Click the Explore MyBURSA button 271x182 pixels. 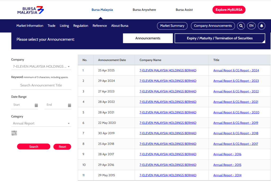click(229, 10)
